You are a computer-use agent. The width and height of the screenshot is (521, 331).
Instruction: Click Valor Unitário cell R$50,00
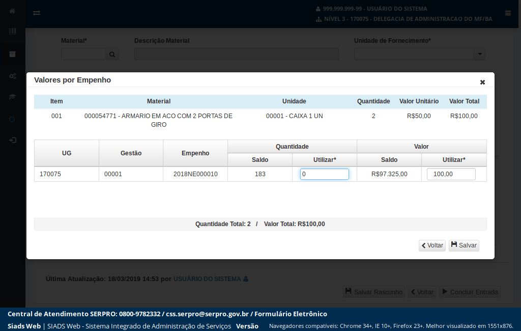419,116
